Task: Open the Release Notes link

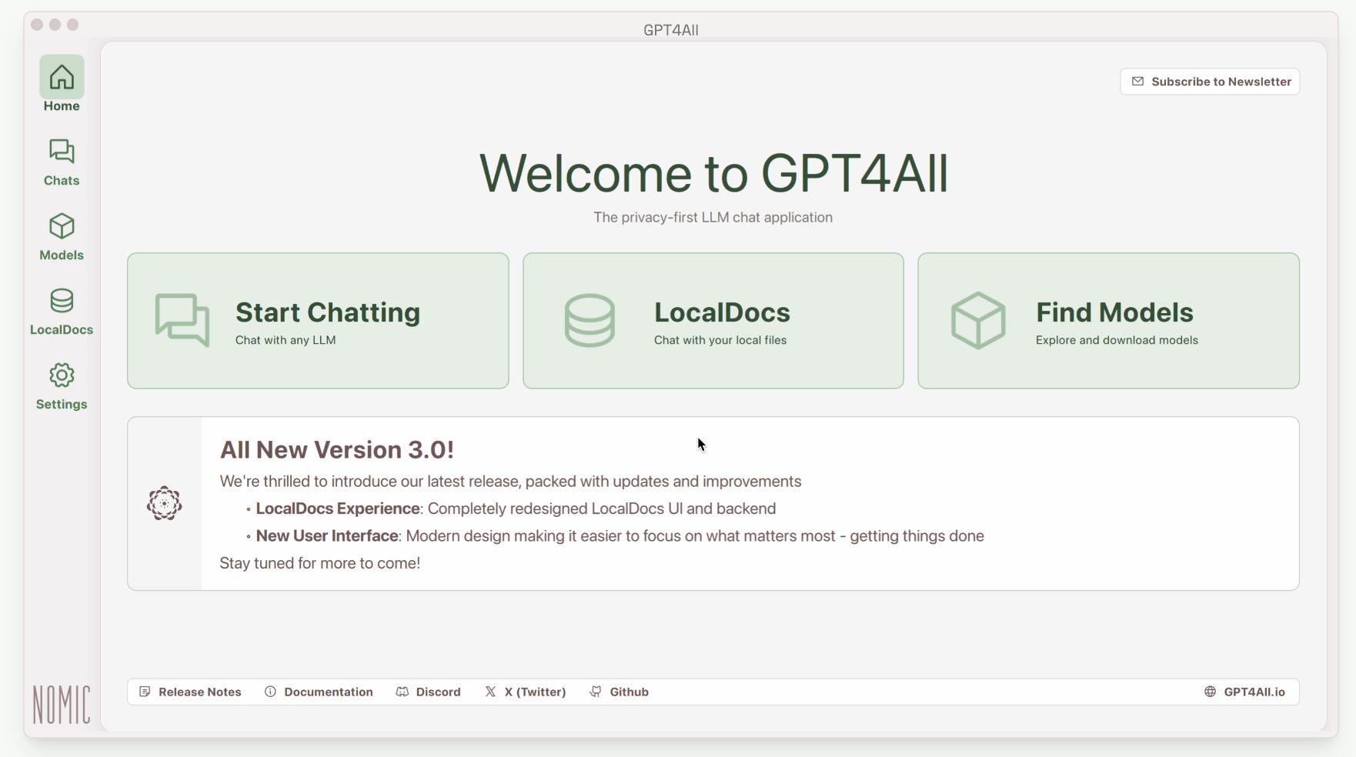Action: [190, 692]
